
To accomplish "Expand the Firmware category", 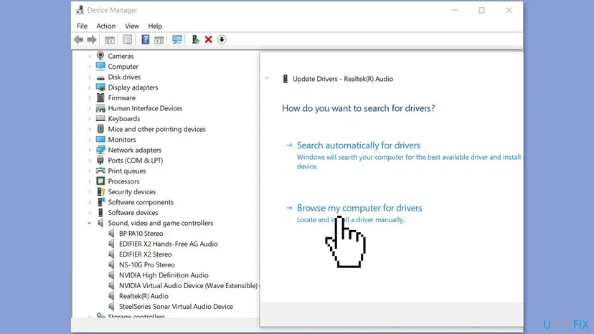I will pos(90,97).
